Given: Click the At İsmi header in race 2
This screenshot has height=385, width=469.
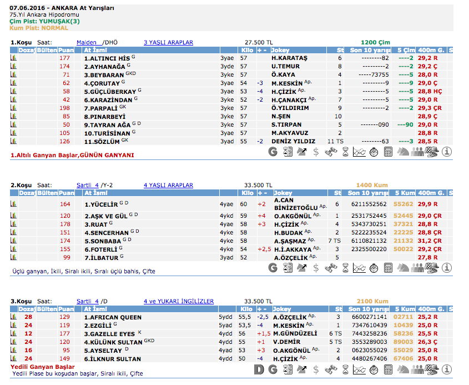Looking at the screenshot, I should (x=95, y=193).
